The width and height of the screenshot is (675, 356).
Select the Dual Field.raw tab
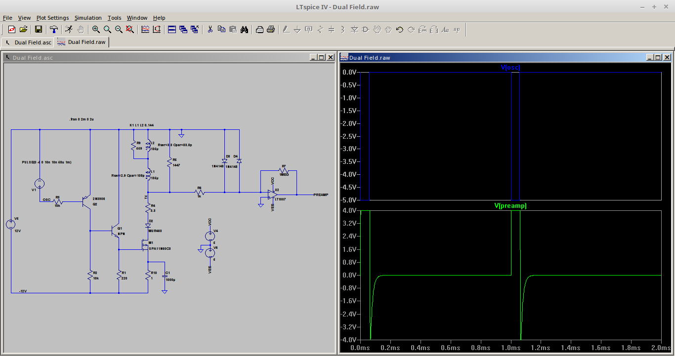click(x=82, y=42)
